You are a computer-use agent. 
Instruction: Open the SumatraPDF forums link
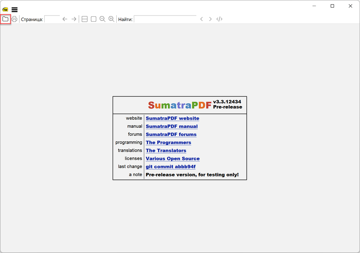coord(171,135)
